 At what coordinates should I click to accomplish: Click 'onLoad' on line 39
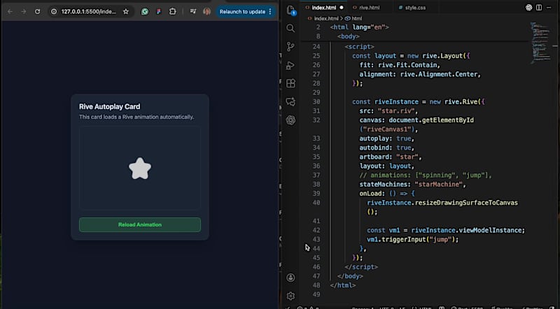370,194
